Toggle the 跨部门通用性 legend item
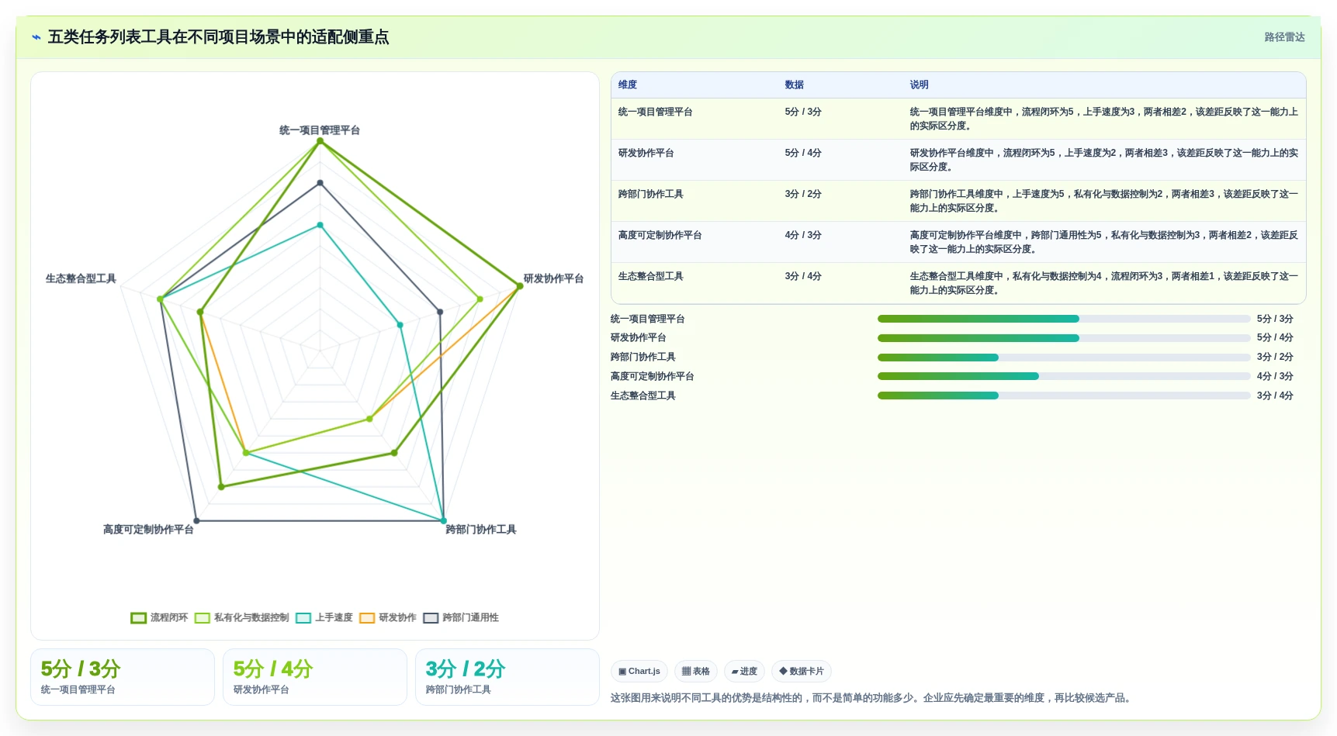The width and height of the screenshot is (1337, 736). point(461,617)
